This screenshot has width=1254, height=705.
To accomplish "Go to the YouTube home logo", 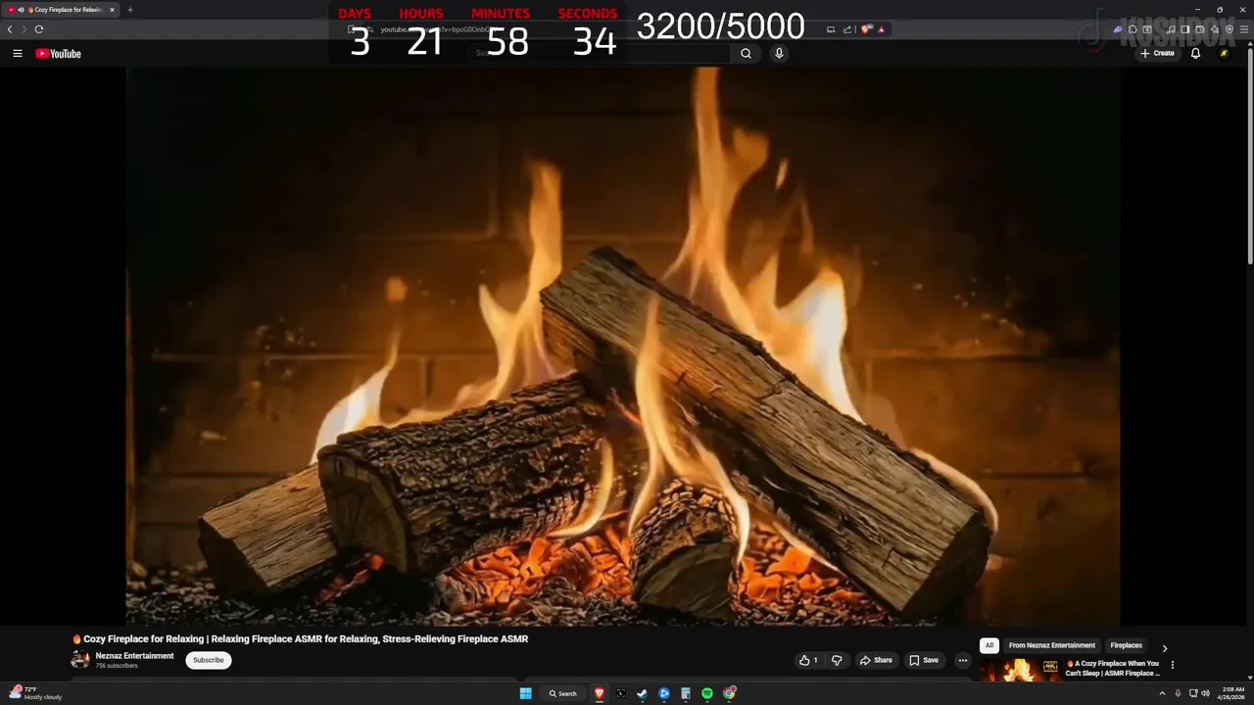I will click(58, 54).
